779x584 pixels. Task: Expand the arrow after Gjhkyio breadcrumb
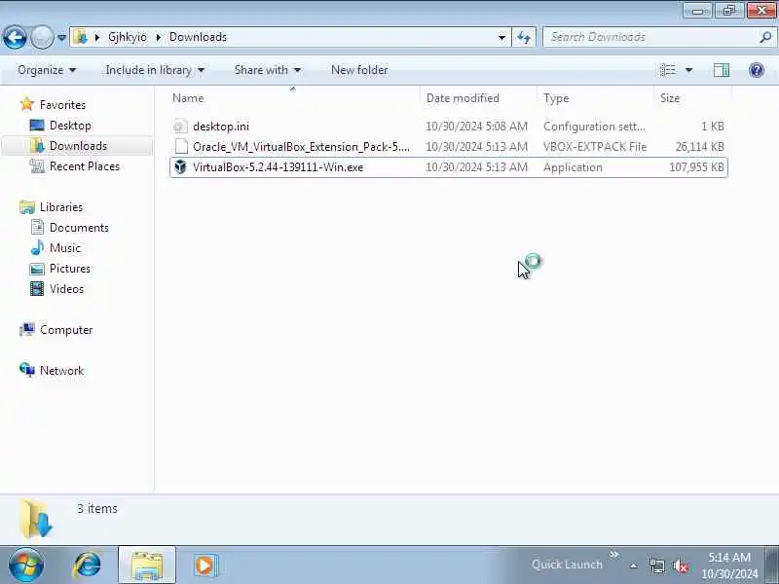pos(159,37)
